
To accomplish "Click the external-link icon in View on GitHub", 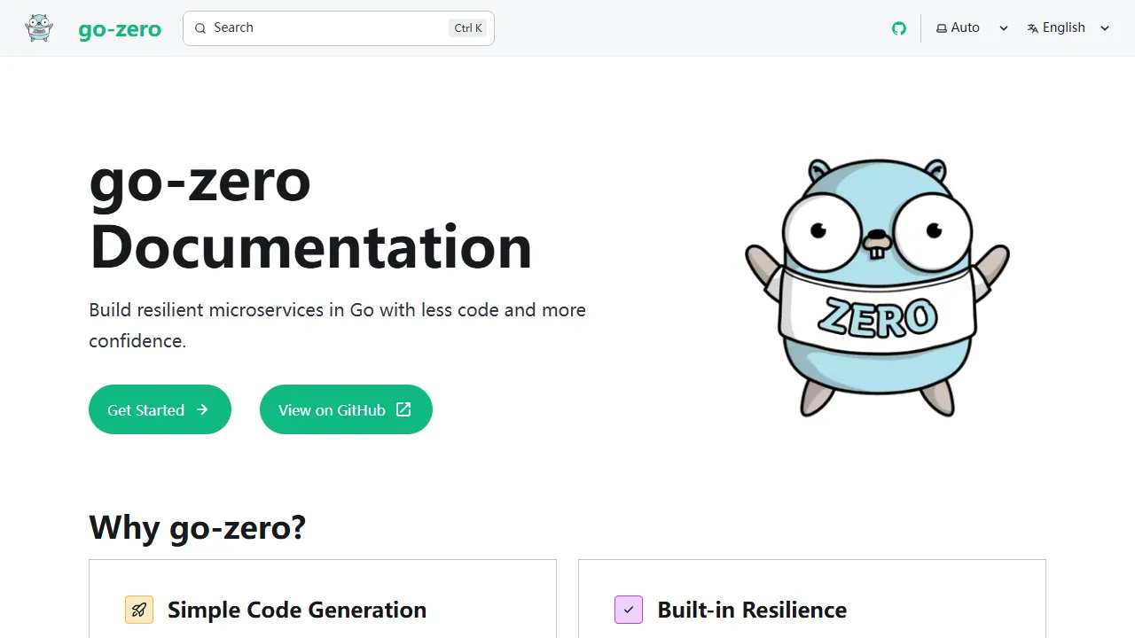I will pos(403,409).
